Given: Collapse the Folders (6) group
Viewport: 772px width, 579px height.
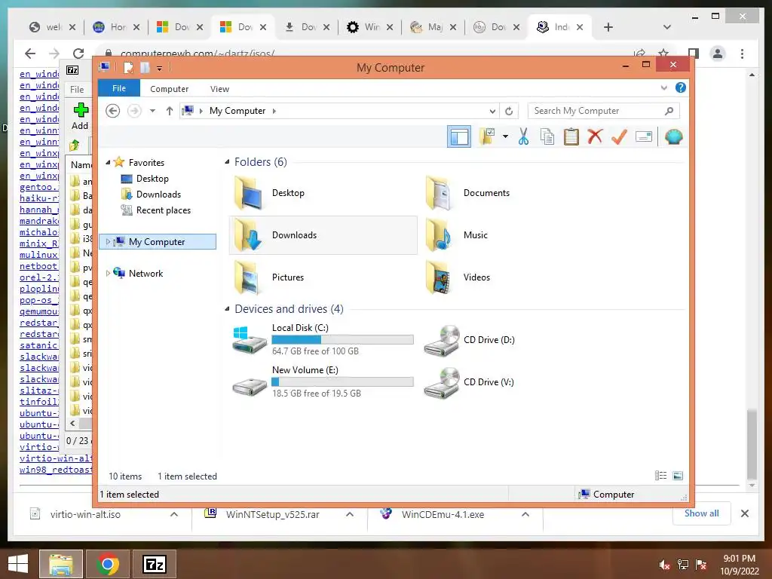Looking at the screenshot, I should pyautogui.click(x=227, y=161).
